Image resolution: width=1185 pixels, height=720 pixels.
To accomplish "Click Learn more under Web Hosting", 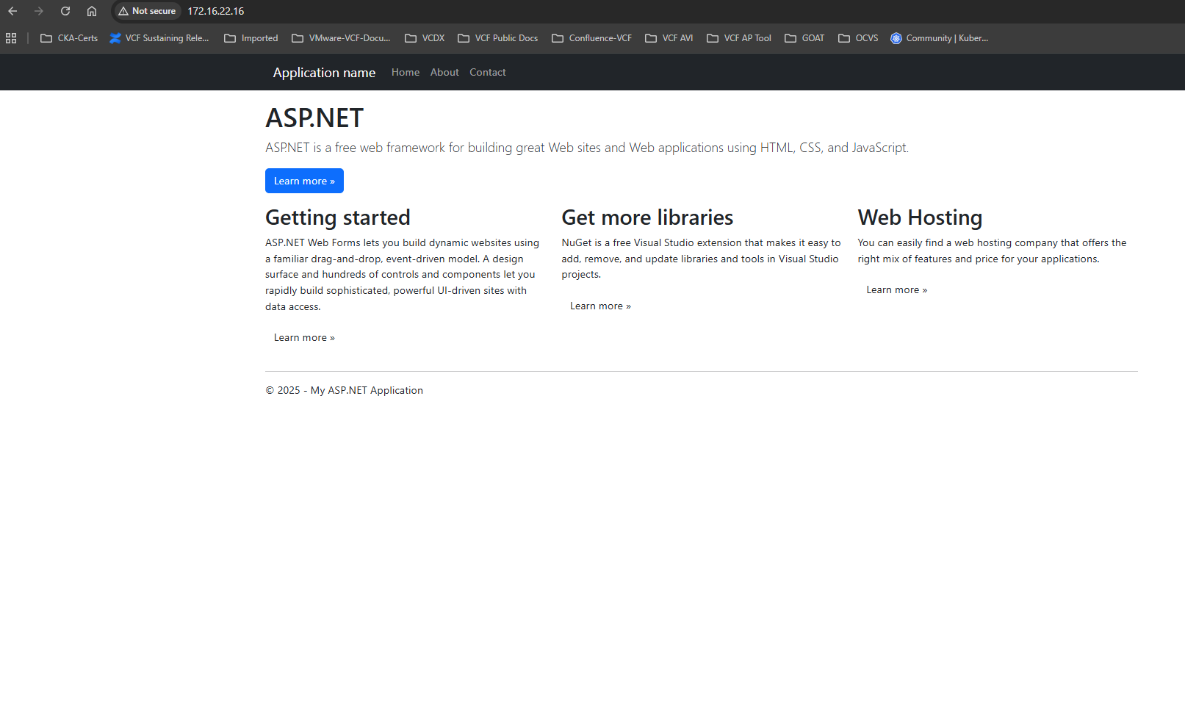I will (896, 290).
